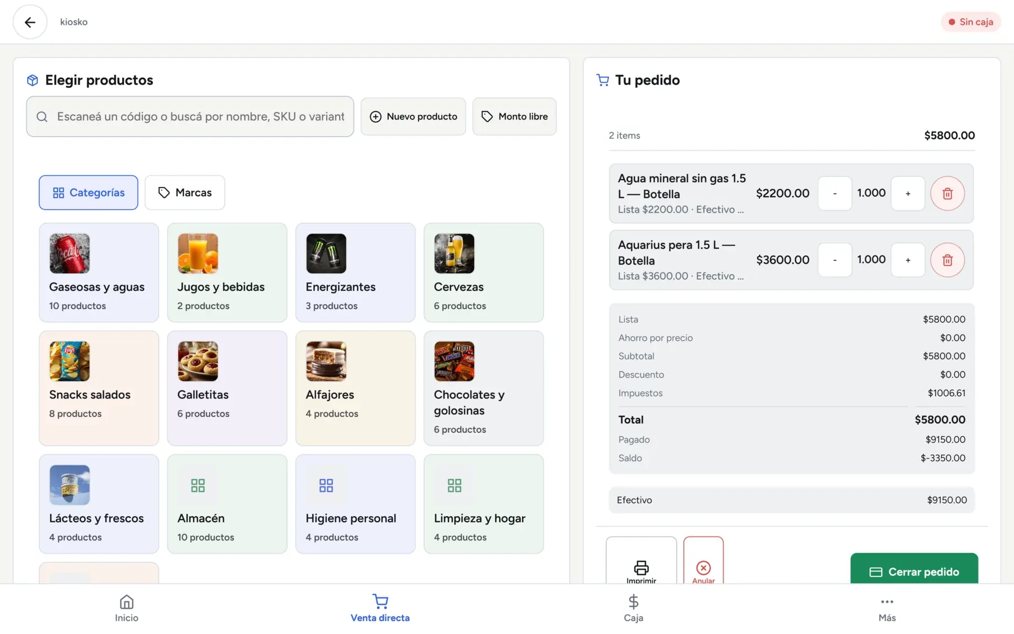Switch to the Categorías tab
Screen dimensions: 1014x634
tap(88, 193)
